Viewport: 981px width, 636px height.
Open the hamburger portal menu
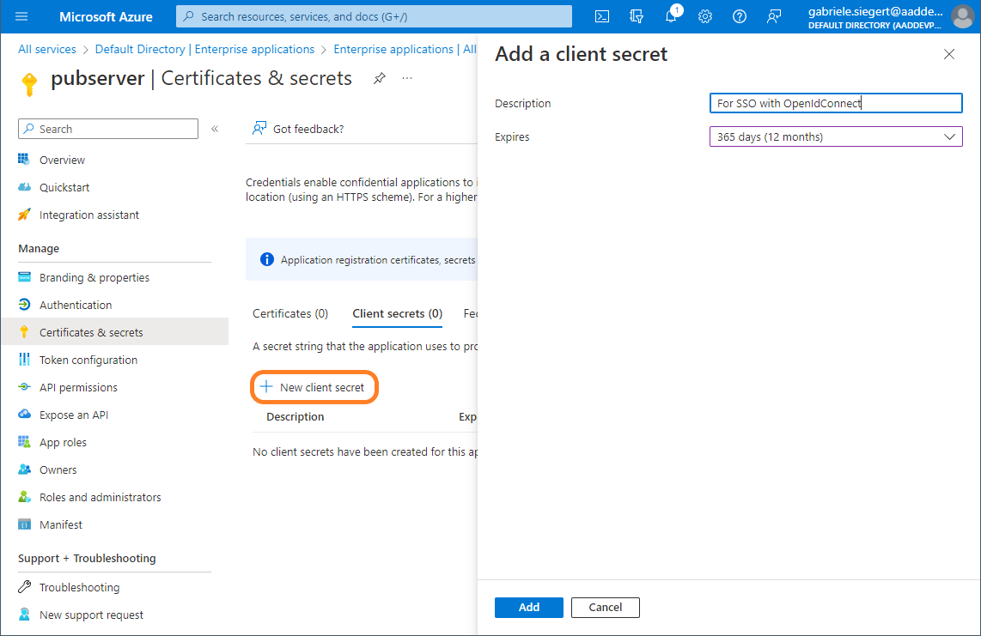pyautogui.click(x=21, y=16)
